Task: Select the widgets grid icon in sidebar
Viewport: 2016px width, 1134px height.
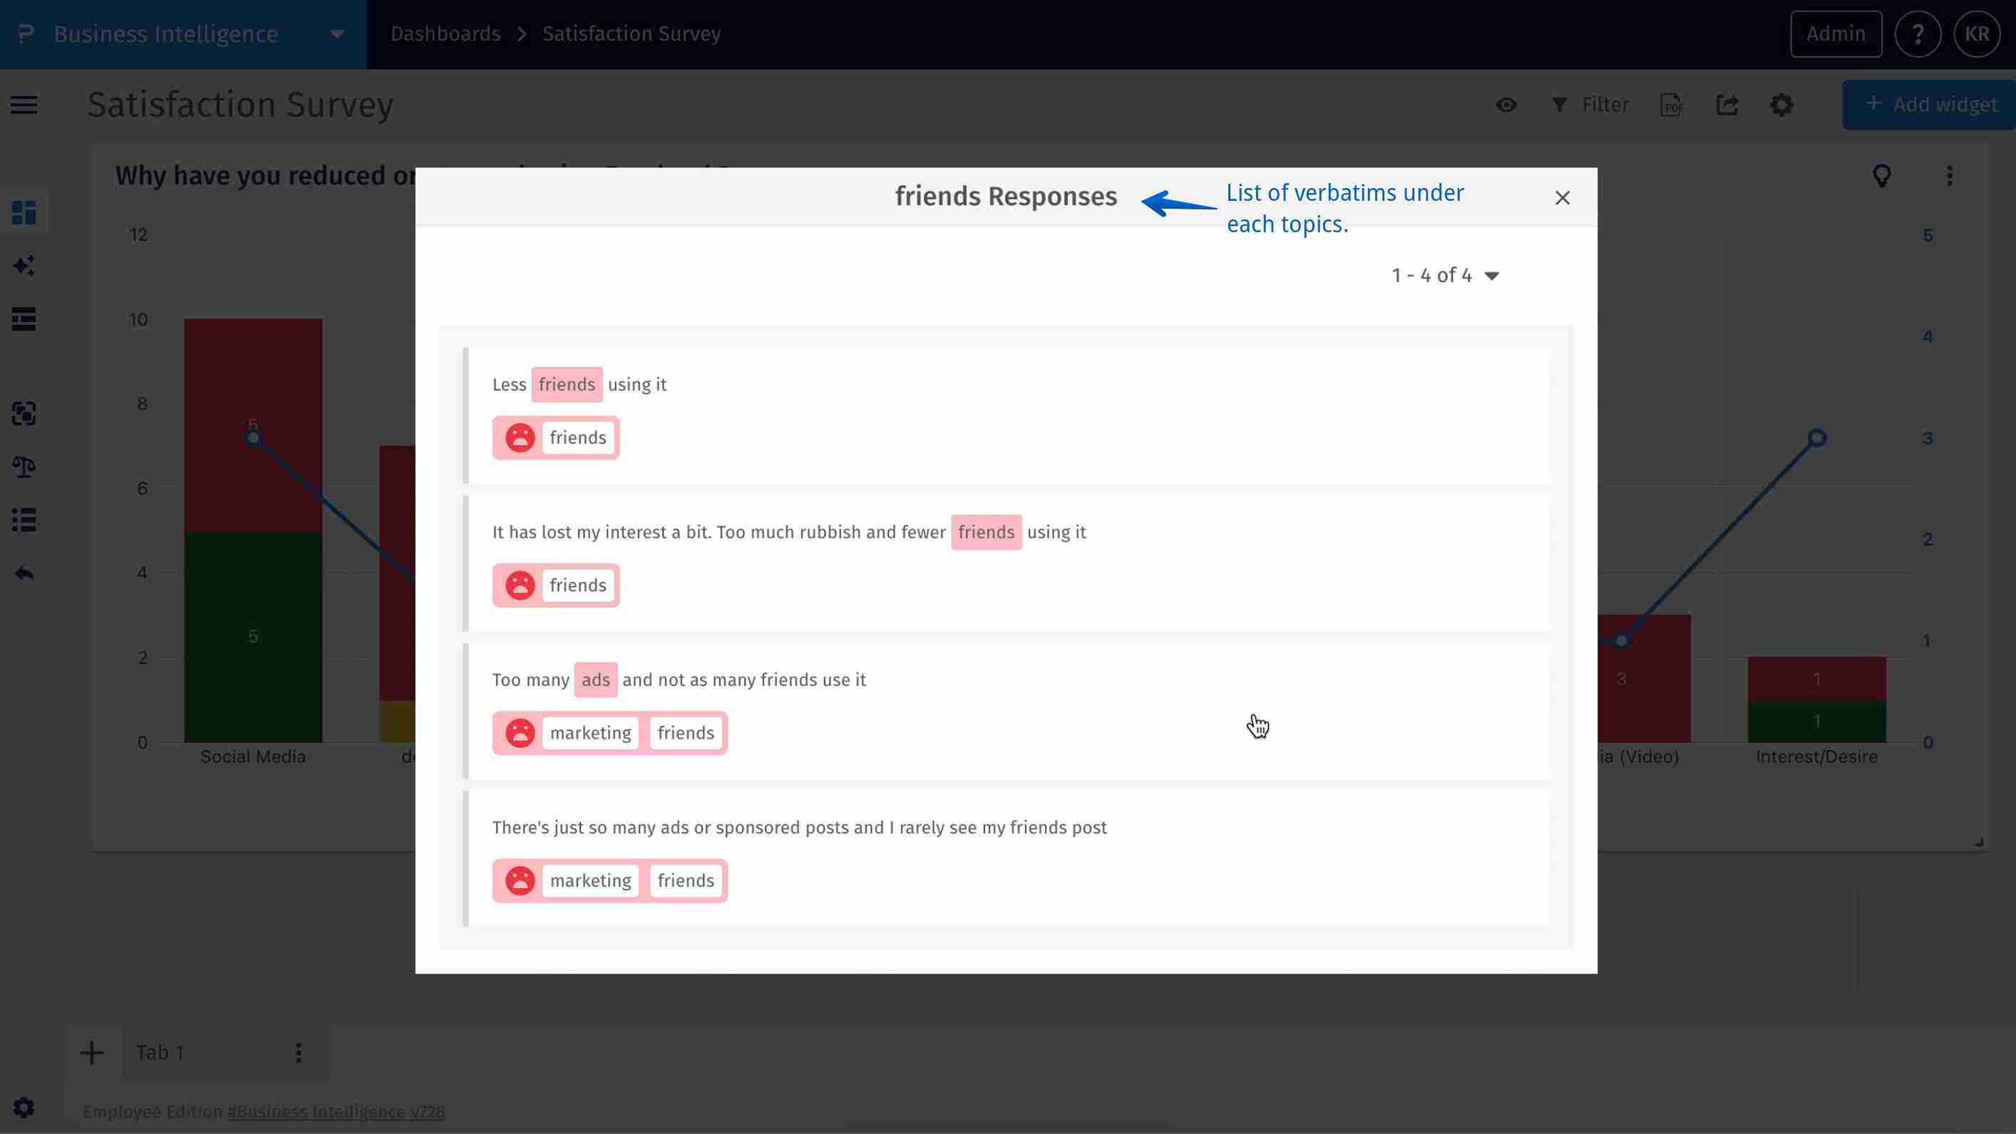Action: point(24,211)
